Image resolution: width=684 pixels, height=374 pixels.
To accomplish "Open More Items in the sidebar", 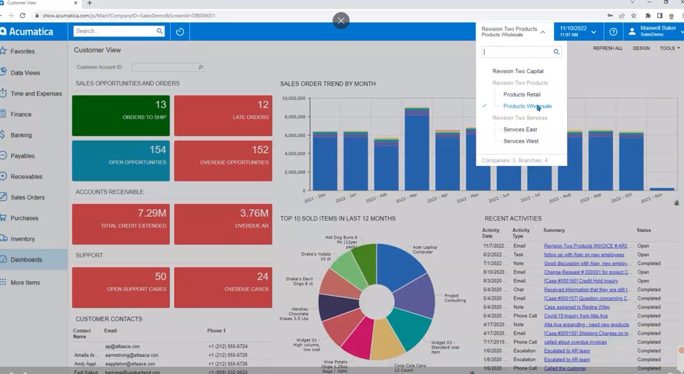I will 25,283.
